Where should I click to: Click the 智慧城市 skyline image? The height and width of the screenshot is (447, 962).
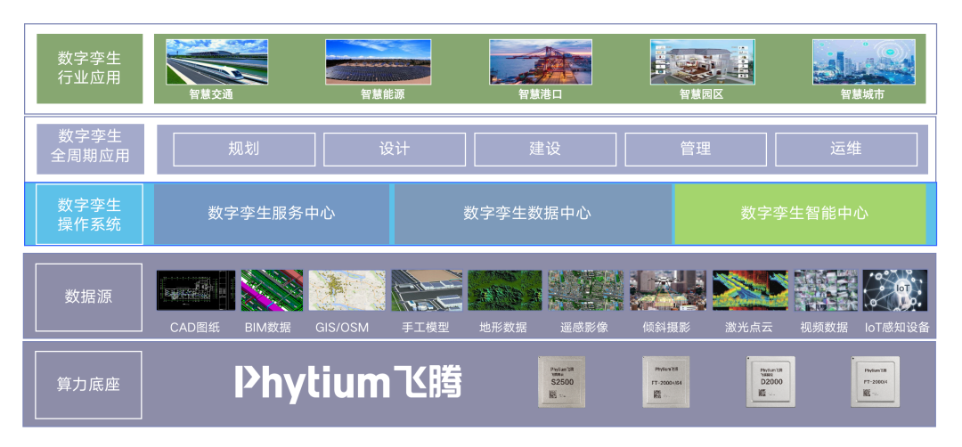[864, 62]
